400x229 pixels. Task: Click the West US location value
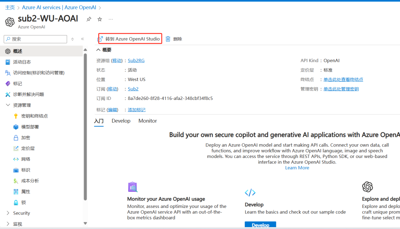[x=136, y=80]
